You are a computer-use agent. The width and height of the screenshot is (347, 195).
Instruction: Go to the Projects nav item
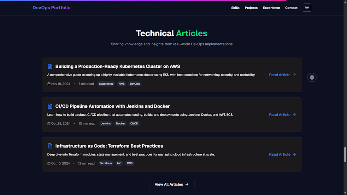pos(251,8)
